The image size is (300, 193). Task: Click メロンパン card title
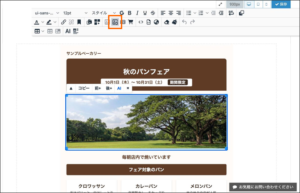pos(201,186)
